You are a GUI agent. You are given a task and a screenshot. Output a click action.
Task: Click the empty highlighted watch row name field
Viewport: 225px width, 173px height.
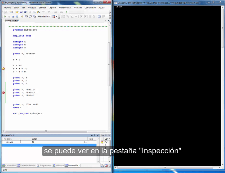click(16, 145)
